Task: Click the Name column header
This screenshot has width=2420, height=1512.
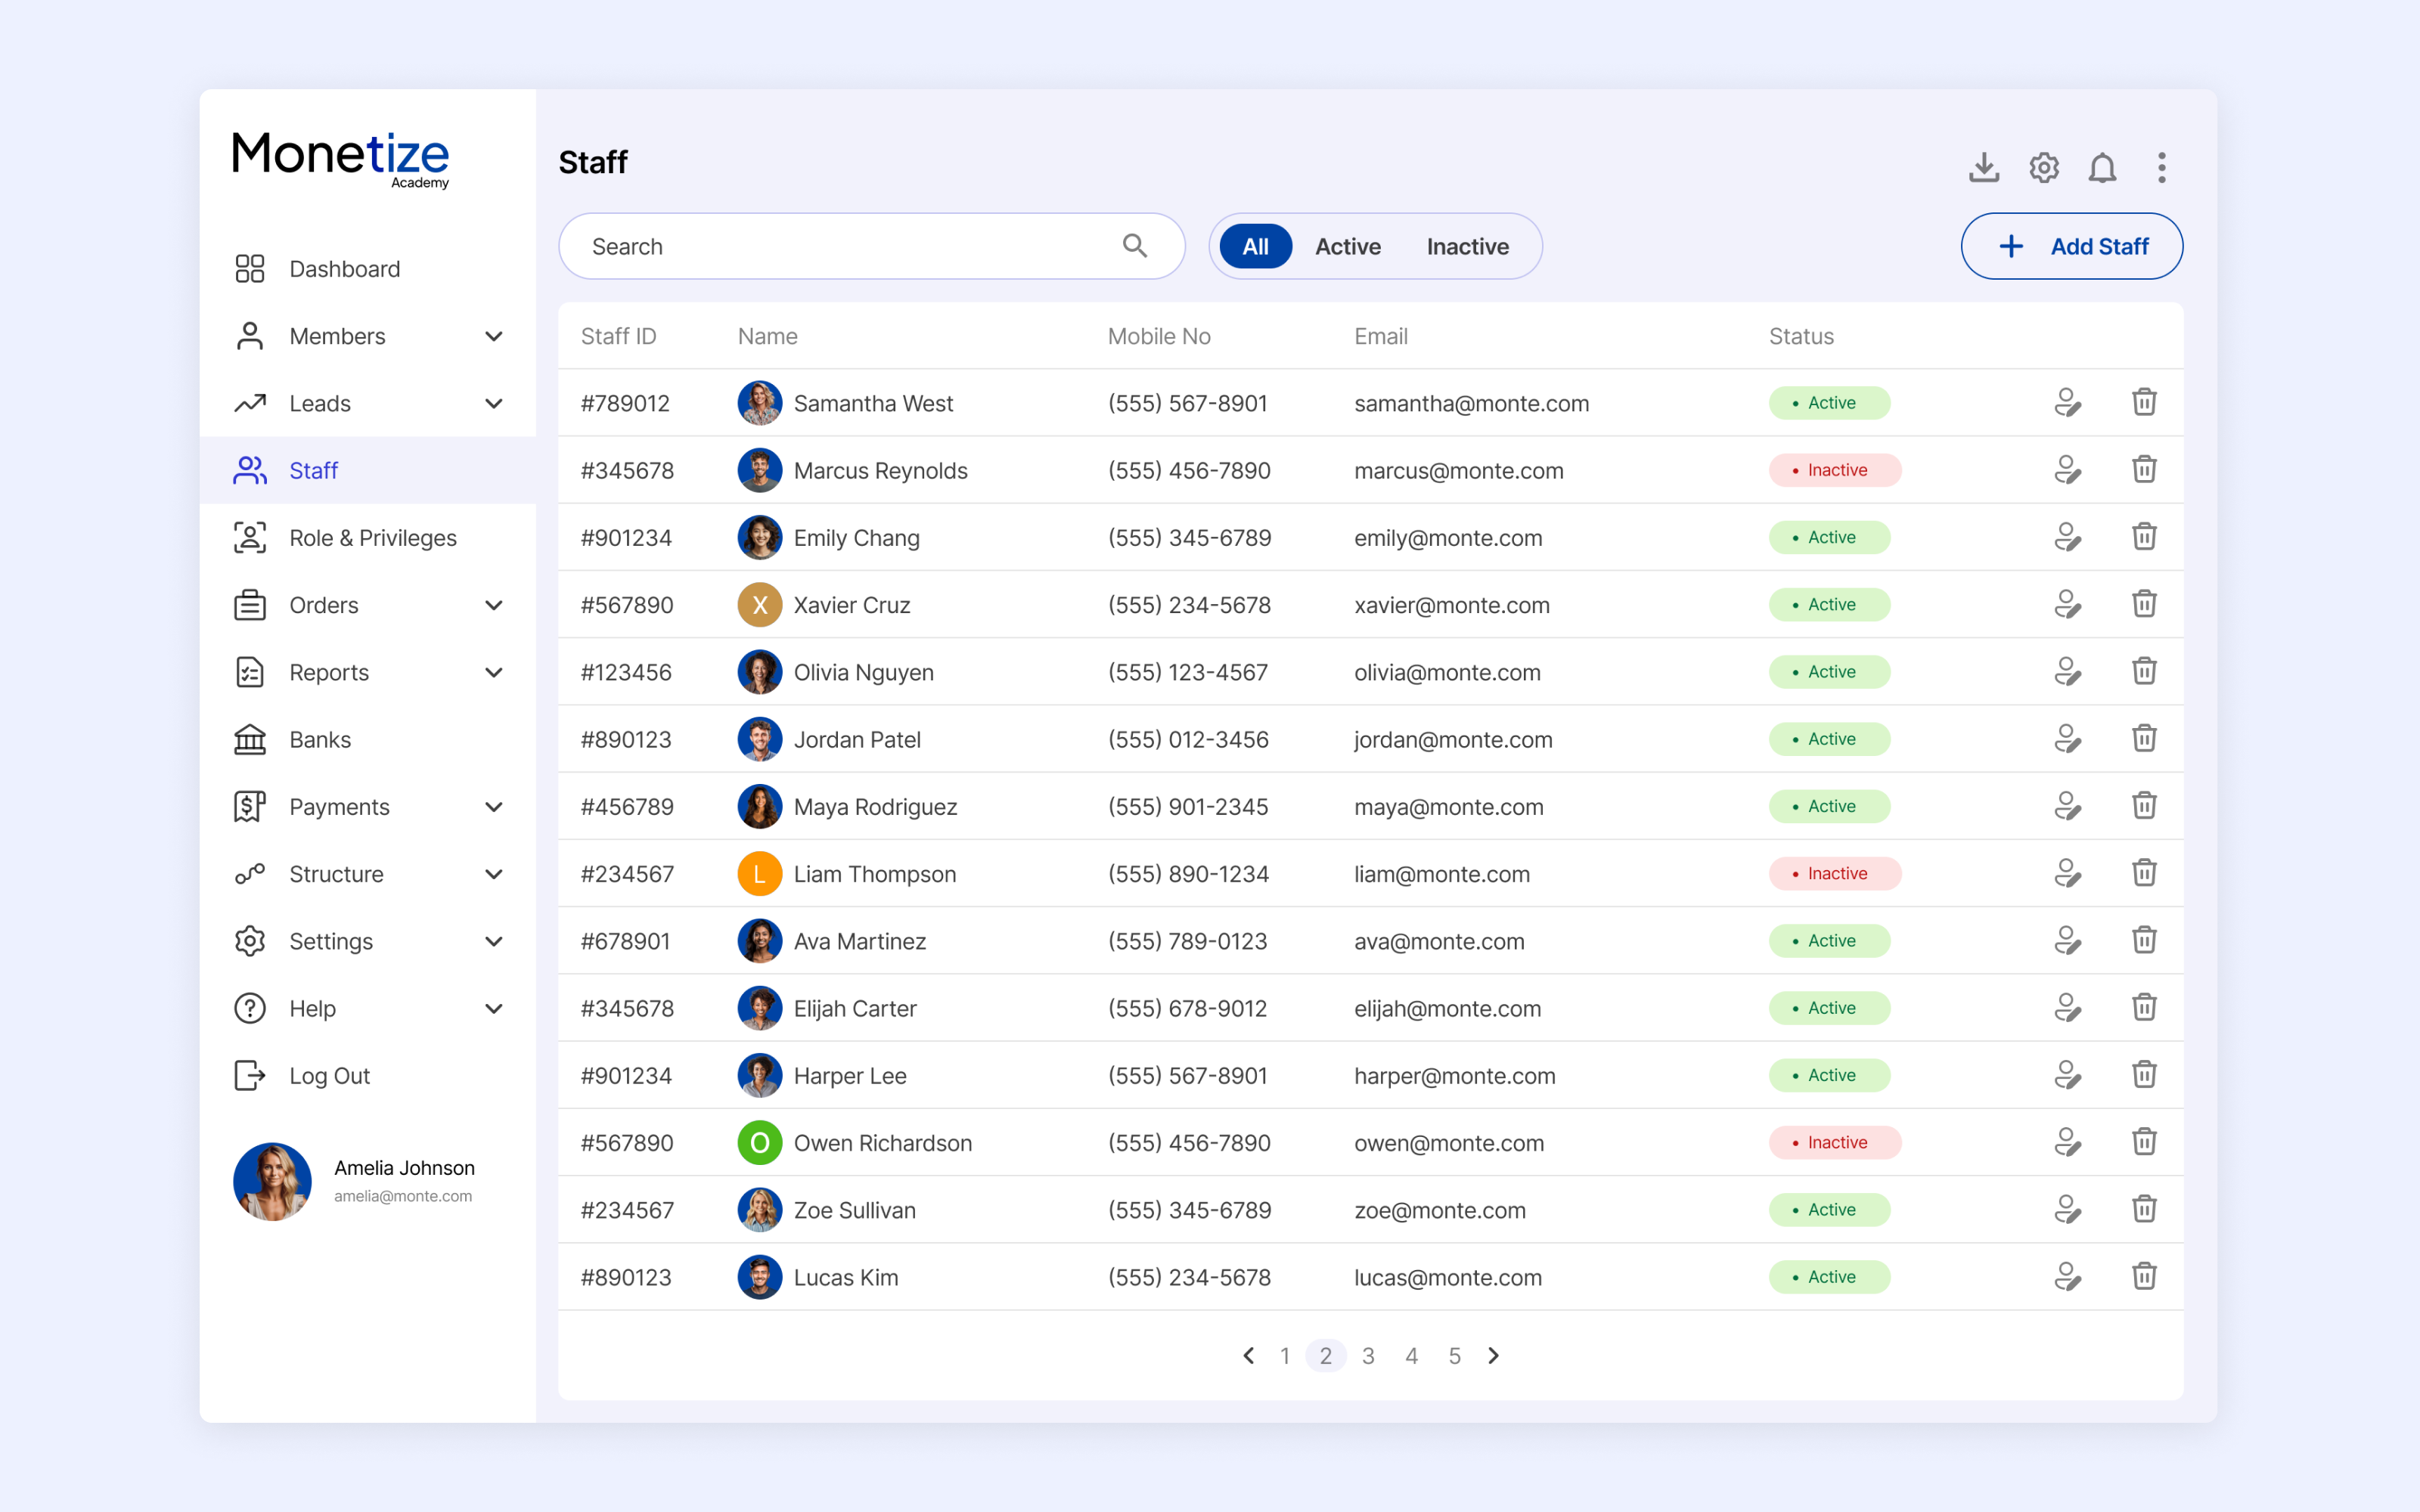Action: (767, 336)
